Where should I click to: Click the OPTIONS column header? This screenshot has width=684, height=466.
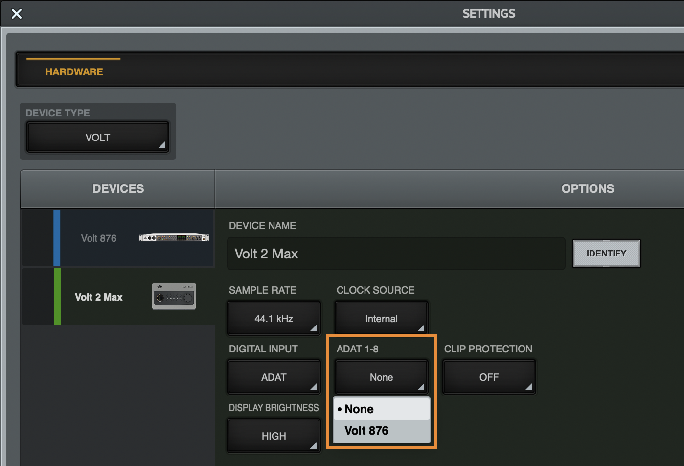click(x=588, y=189)
